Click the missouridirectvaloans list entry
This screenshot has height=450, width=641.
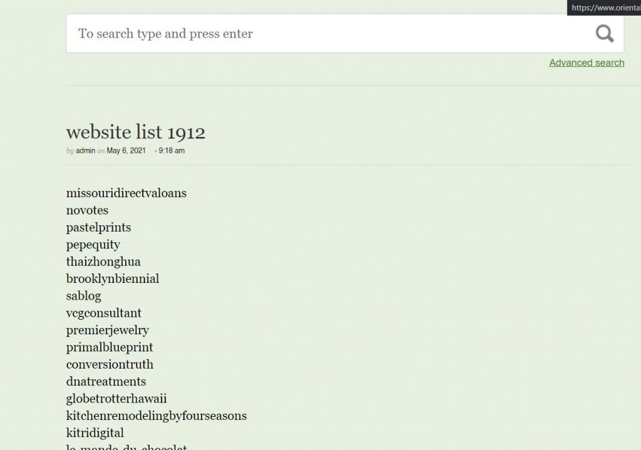point(126,193)
